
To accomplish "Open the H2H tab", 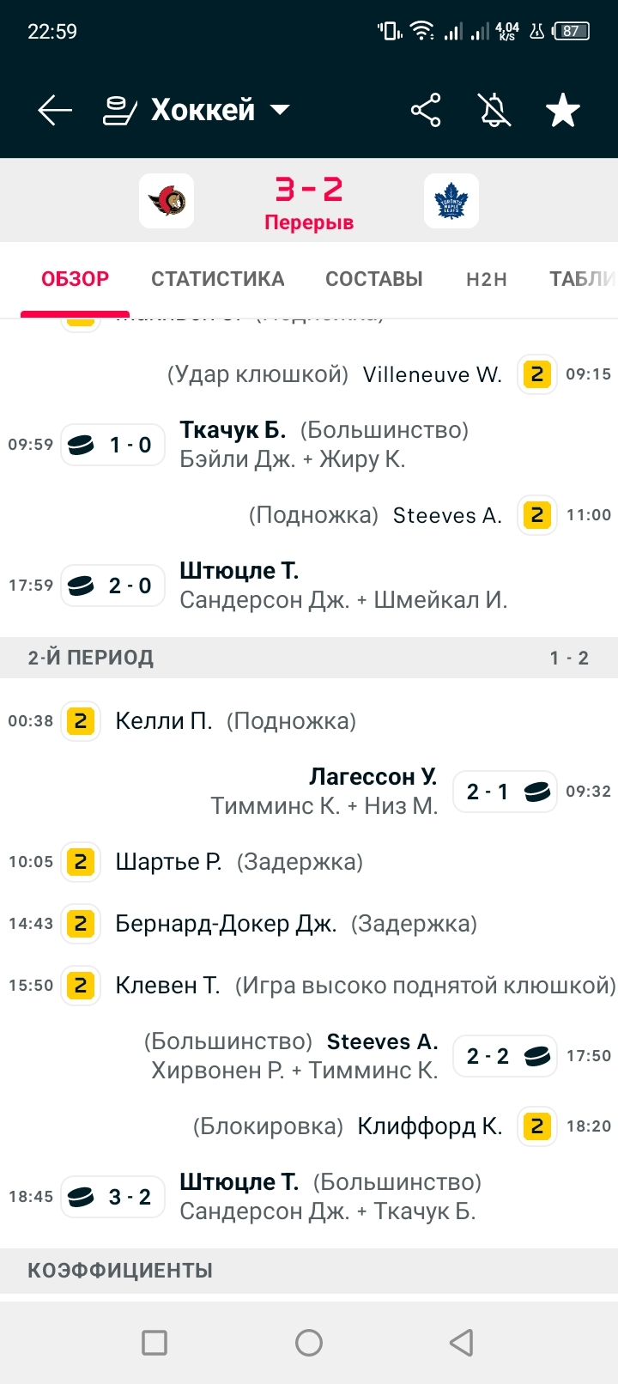I will (x=487, y=279).
